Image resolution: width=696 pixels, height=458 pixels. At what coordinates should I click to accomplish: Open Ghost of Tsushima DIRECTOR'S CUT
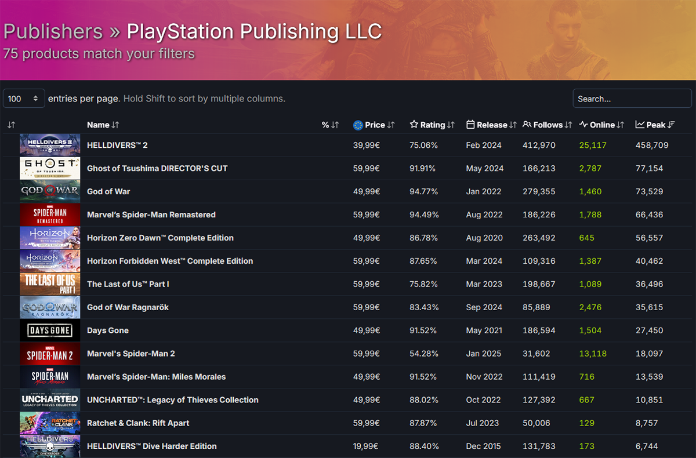pos(157,168)
